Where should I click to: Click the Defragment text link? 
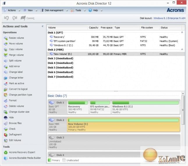coord(15,135)
